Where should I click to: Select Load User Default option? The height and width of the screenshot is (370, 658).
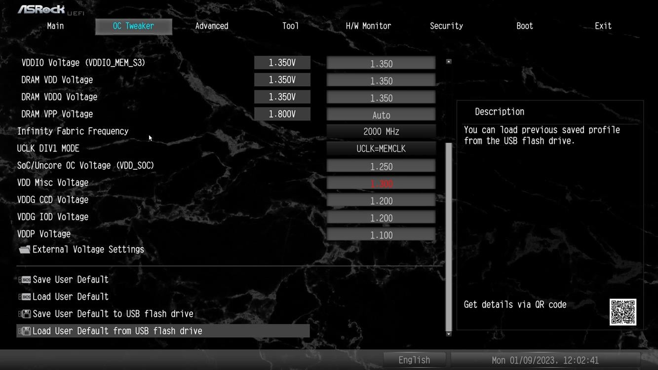click(x=70, y=296)
